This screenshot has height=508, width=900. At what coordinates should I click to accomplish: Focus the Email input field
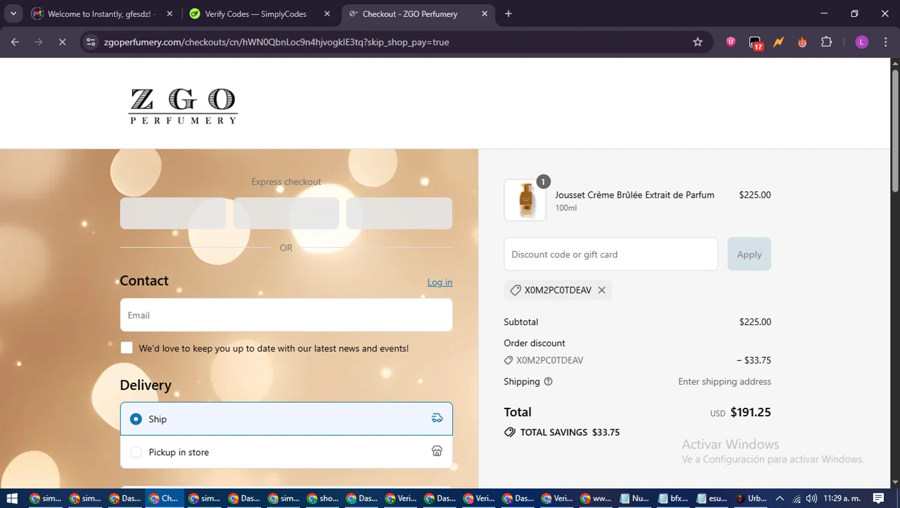pyautogui.click(x=286, y=315)
